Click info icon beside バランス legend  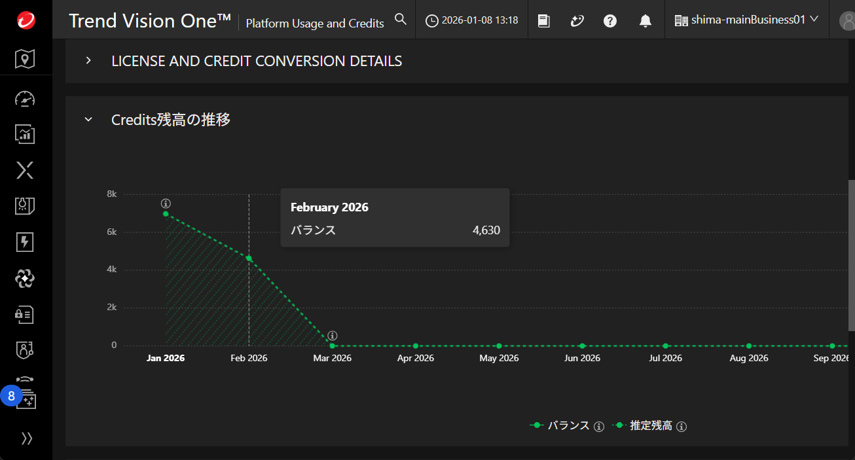pos(598,427)
